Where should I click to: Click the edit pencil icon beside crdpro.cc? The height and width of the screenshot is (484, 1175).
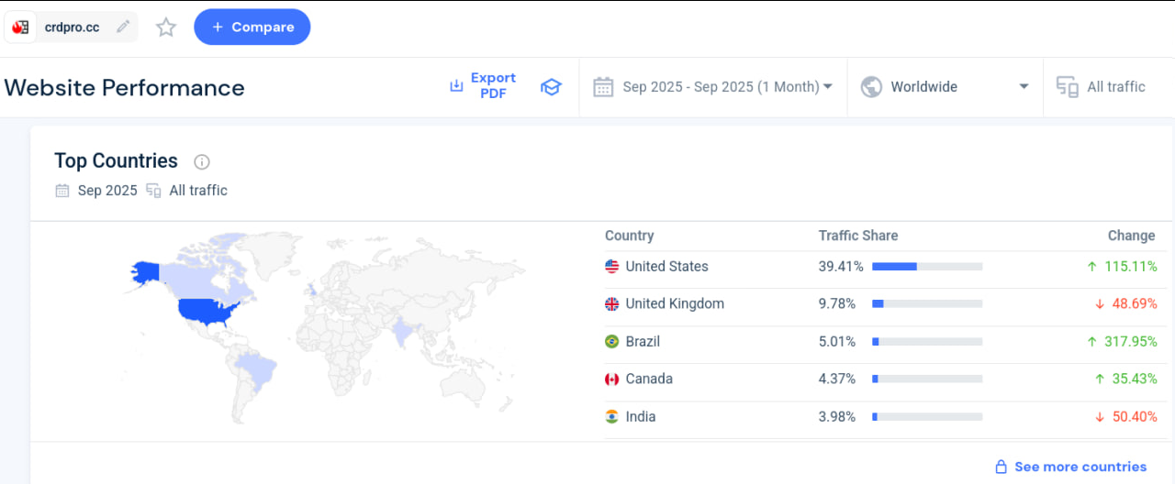click(123, 27)
